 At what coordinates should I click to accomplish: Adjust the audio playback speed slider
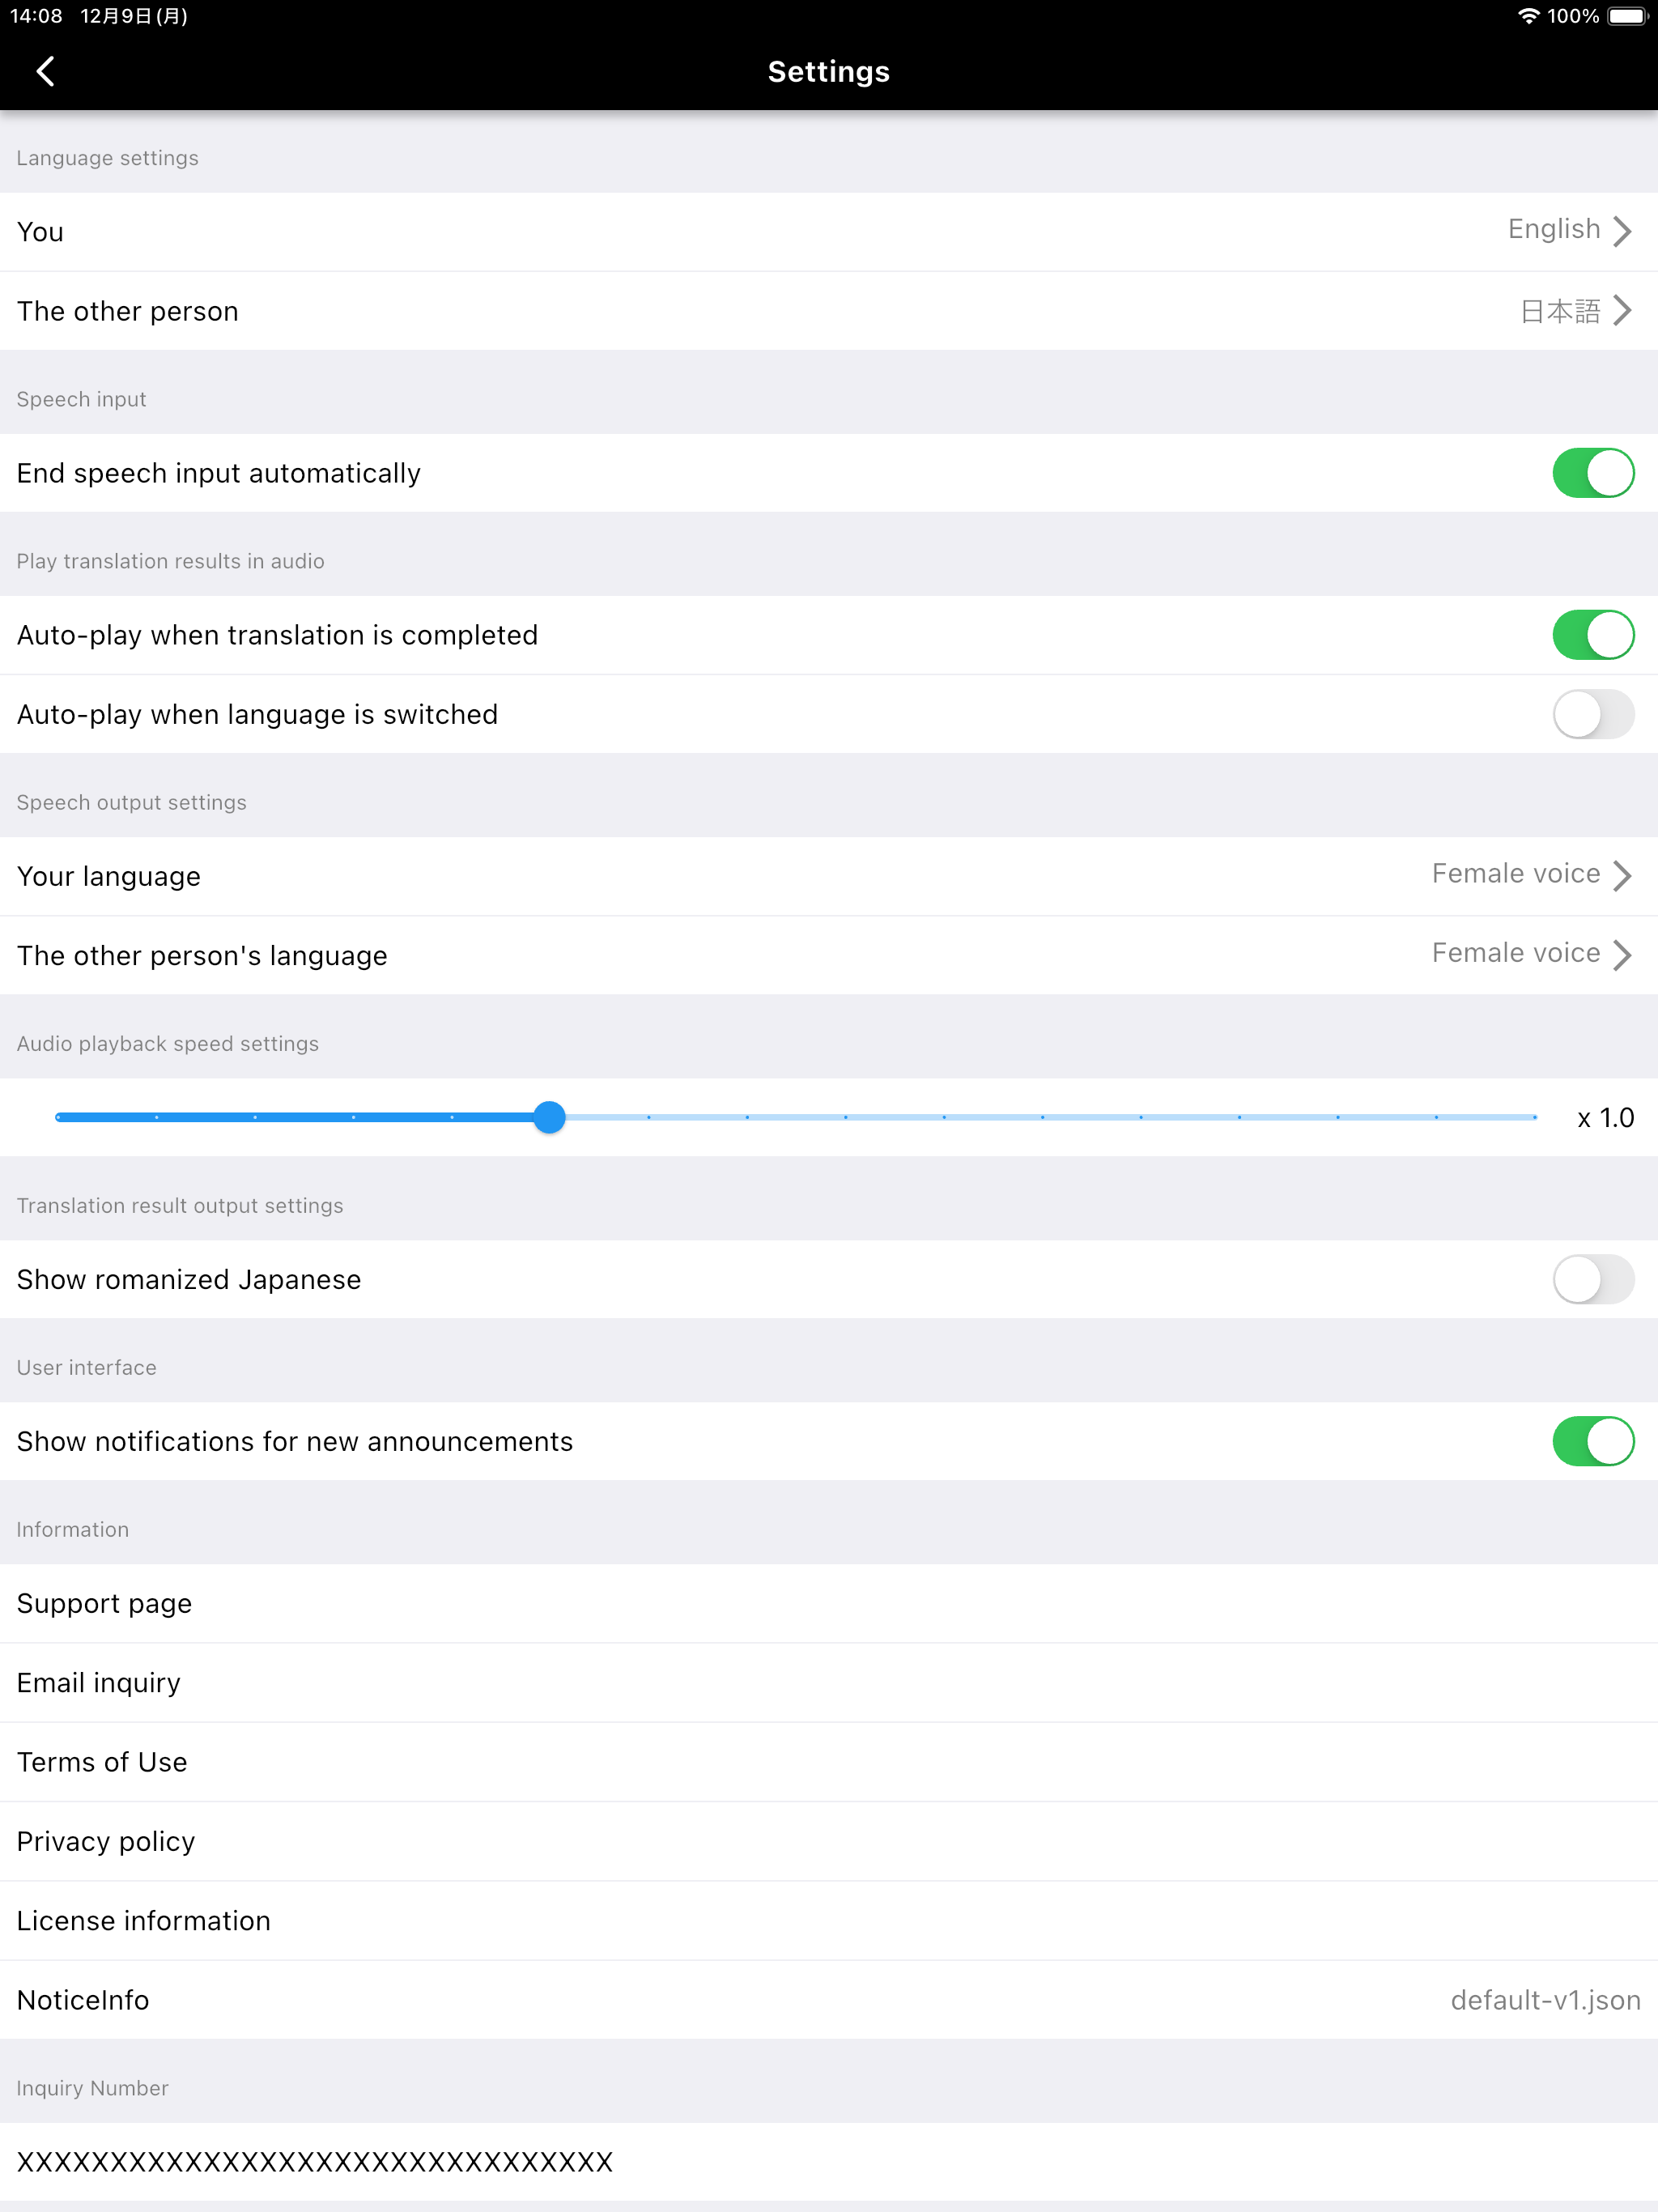click(549, 1117)
